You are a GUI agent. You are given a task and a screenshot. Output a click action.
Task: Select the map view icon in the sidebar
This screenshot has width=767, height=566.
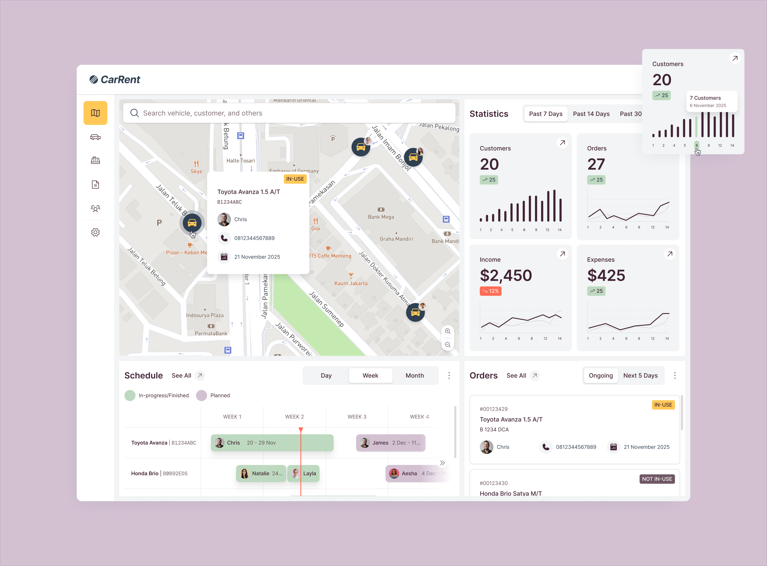(95, 113)
